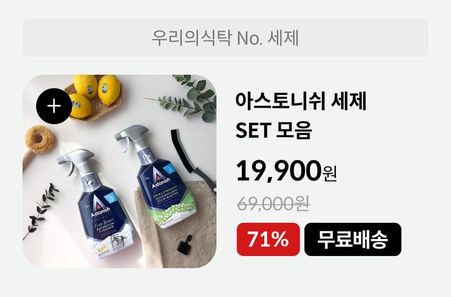Screen dimensions: 451x297
Task: Click the black plus icon on product image
Action: tap(54, 106)
